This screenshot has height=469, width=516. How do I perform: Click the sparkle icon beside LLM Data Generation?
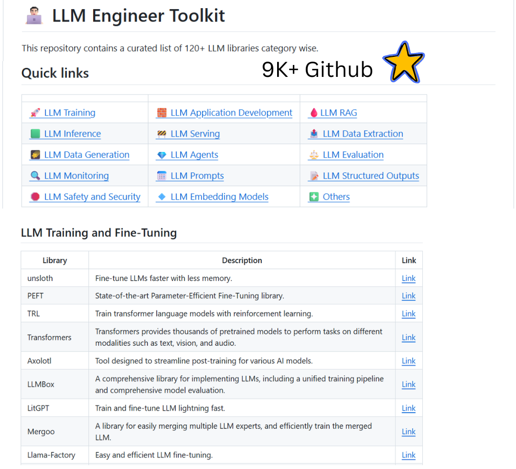[35, 155]
